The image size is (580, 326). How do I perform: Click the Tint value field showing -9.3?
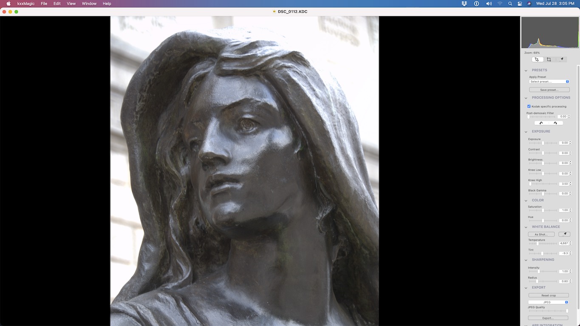click(x=563, y=253)
